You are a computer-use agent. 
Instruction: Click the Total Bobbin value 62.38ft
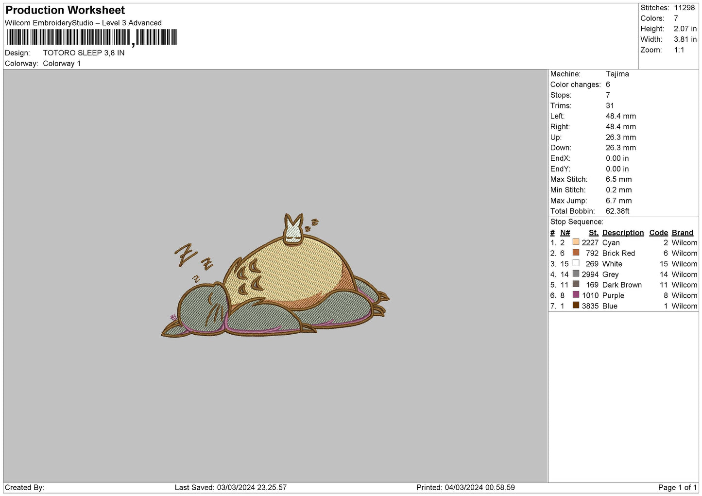617,211
